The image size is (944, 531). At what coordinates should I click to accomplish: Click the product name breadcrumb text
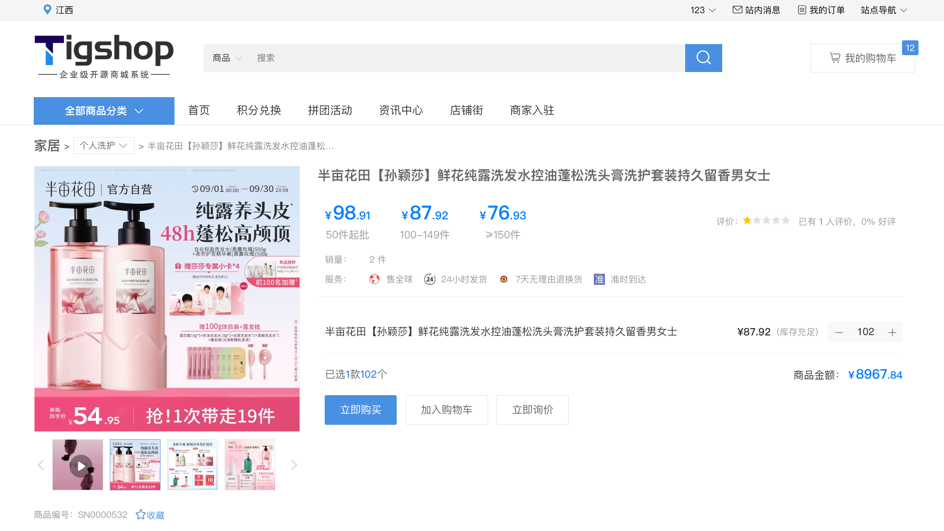pos(241,146)
